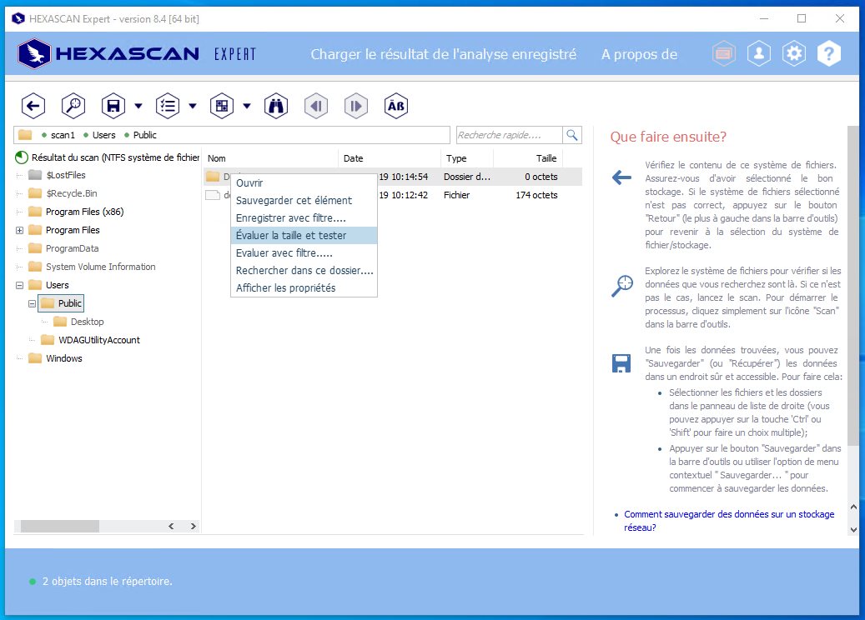
Task: Click the floppy disk save toolbar icon
Action: coord(113,106)
